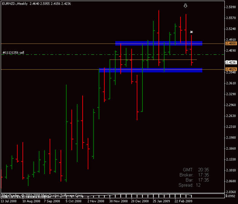
Task: Click the 22 Feb 2009 date label
Action: point(184,201)
